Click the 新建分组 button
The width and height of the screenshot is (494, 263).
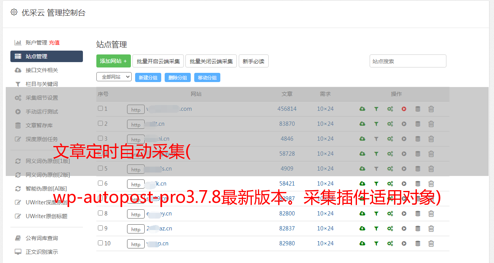(x=148, y=77)
